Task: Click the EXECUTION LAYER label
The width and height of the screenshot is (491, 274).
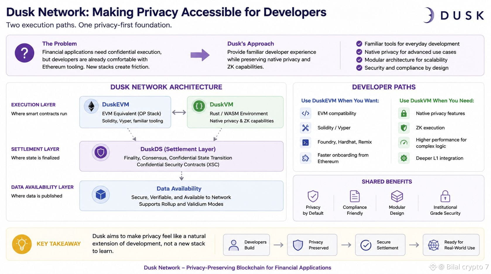Action: click(33, 105)
